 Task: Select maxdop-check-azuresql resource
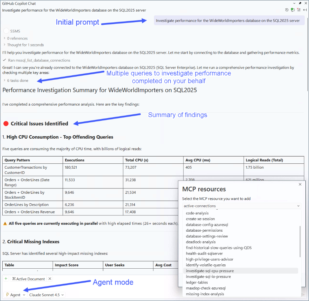206,288
